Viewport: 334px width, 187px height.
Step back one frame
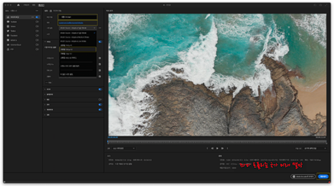pyautogui.click(x=212, y=148)
